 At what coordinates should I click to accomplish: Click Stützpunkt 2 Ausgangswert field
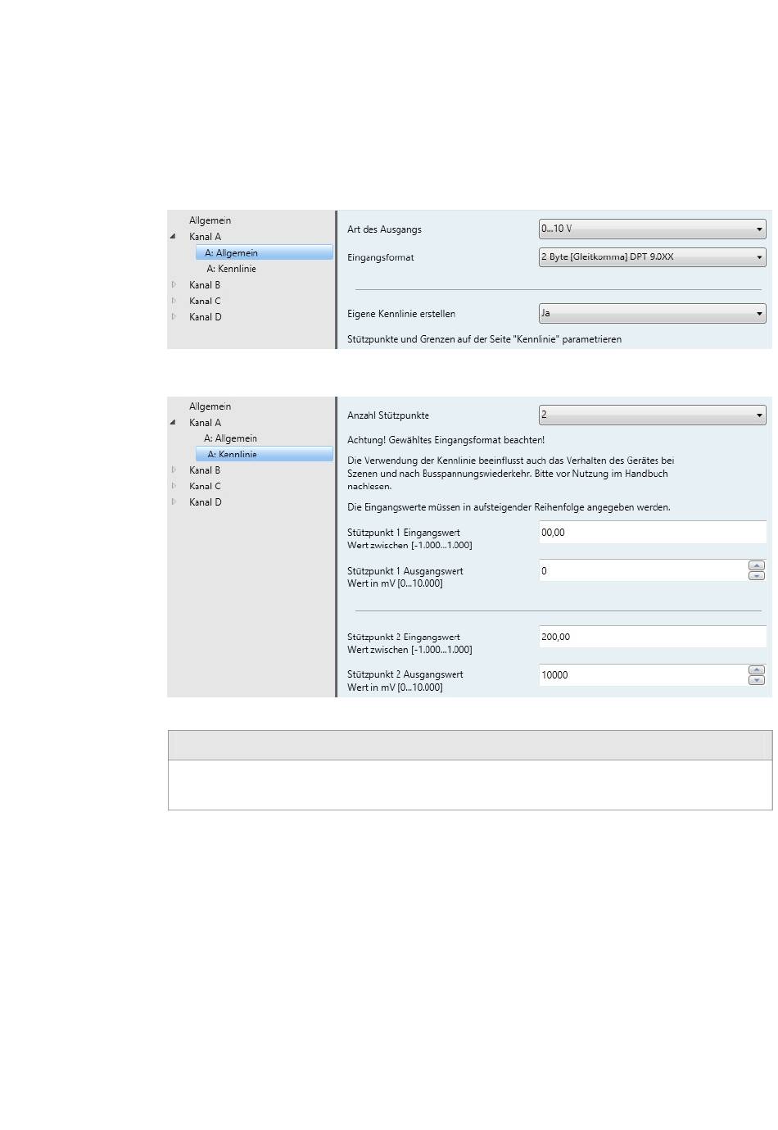tap(642, 675)
